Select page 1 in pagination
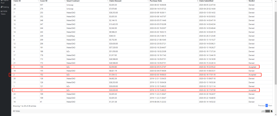The width and height of the screenshot is (277, 116). (266, 105)
